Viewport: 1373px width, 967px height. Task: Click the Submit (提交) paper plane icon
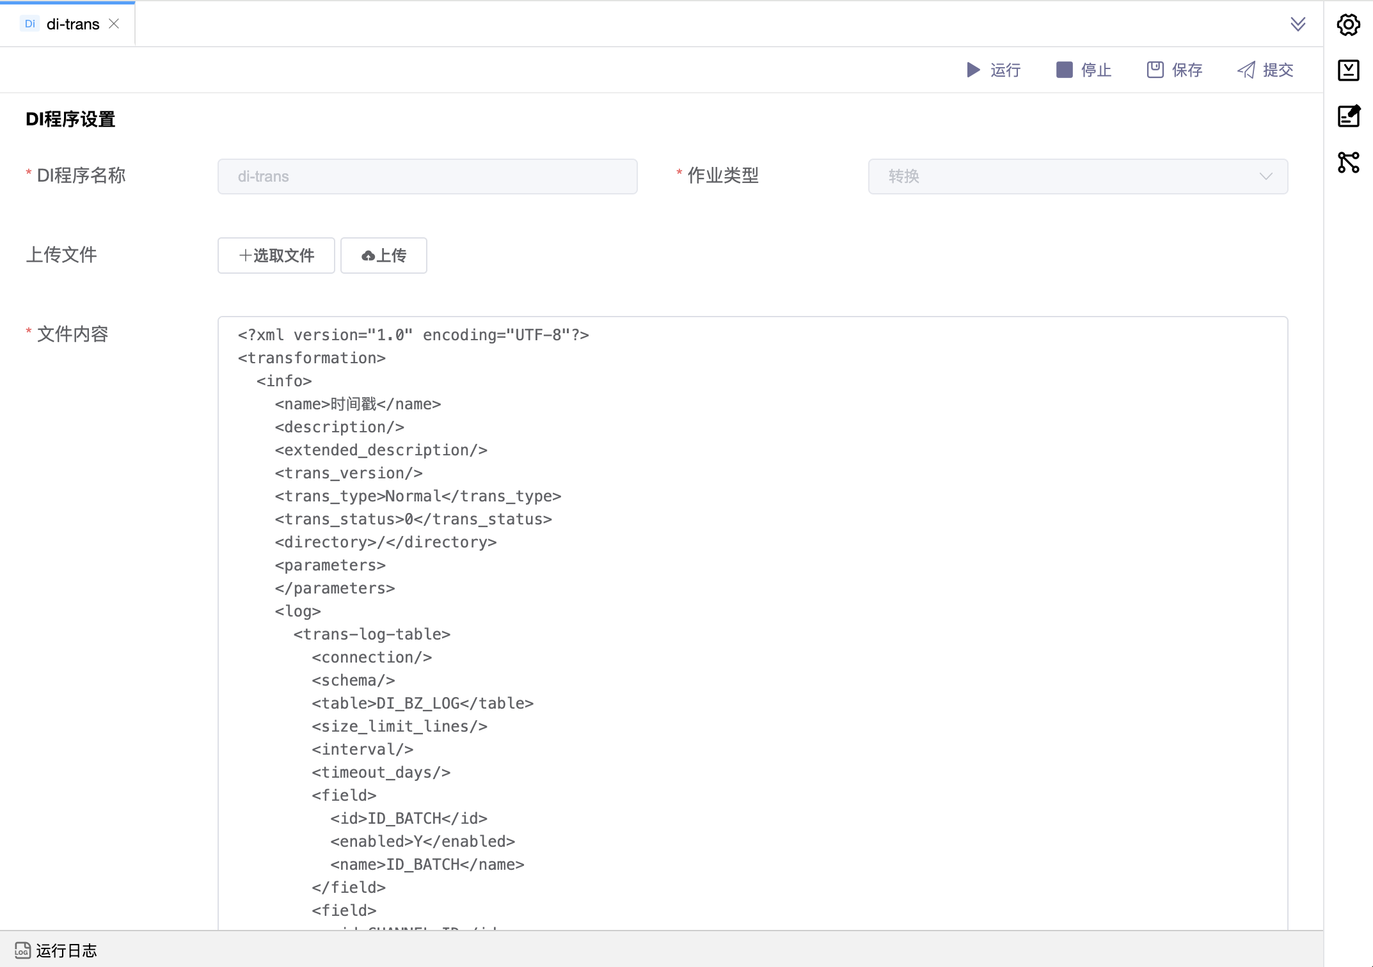(1246, 70)
